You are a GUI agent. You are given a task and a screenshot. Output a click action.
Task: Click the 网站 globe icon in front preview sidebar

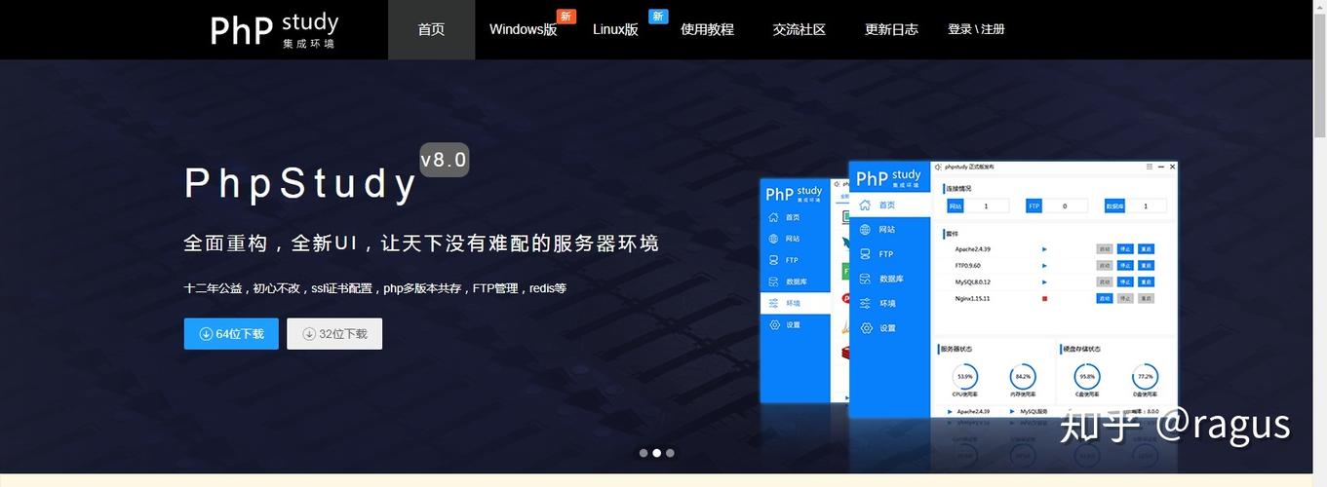click(865, 229)
